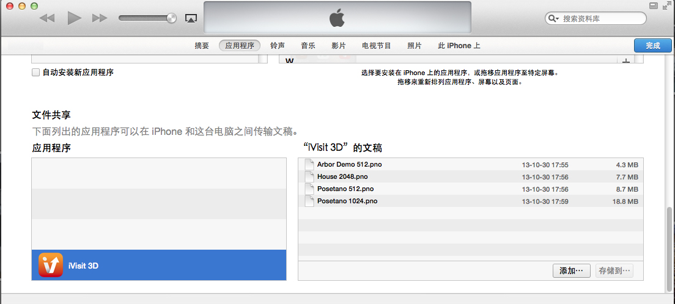
Task: Open the AirPlay output icon
Action: point(191,18)
